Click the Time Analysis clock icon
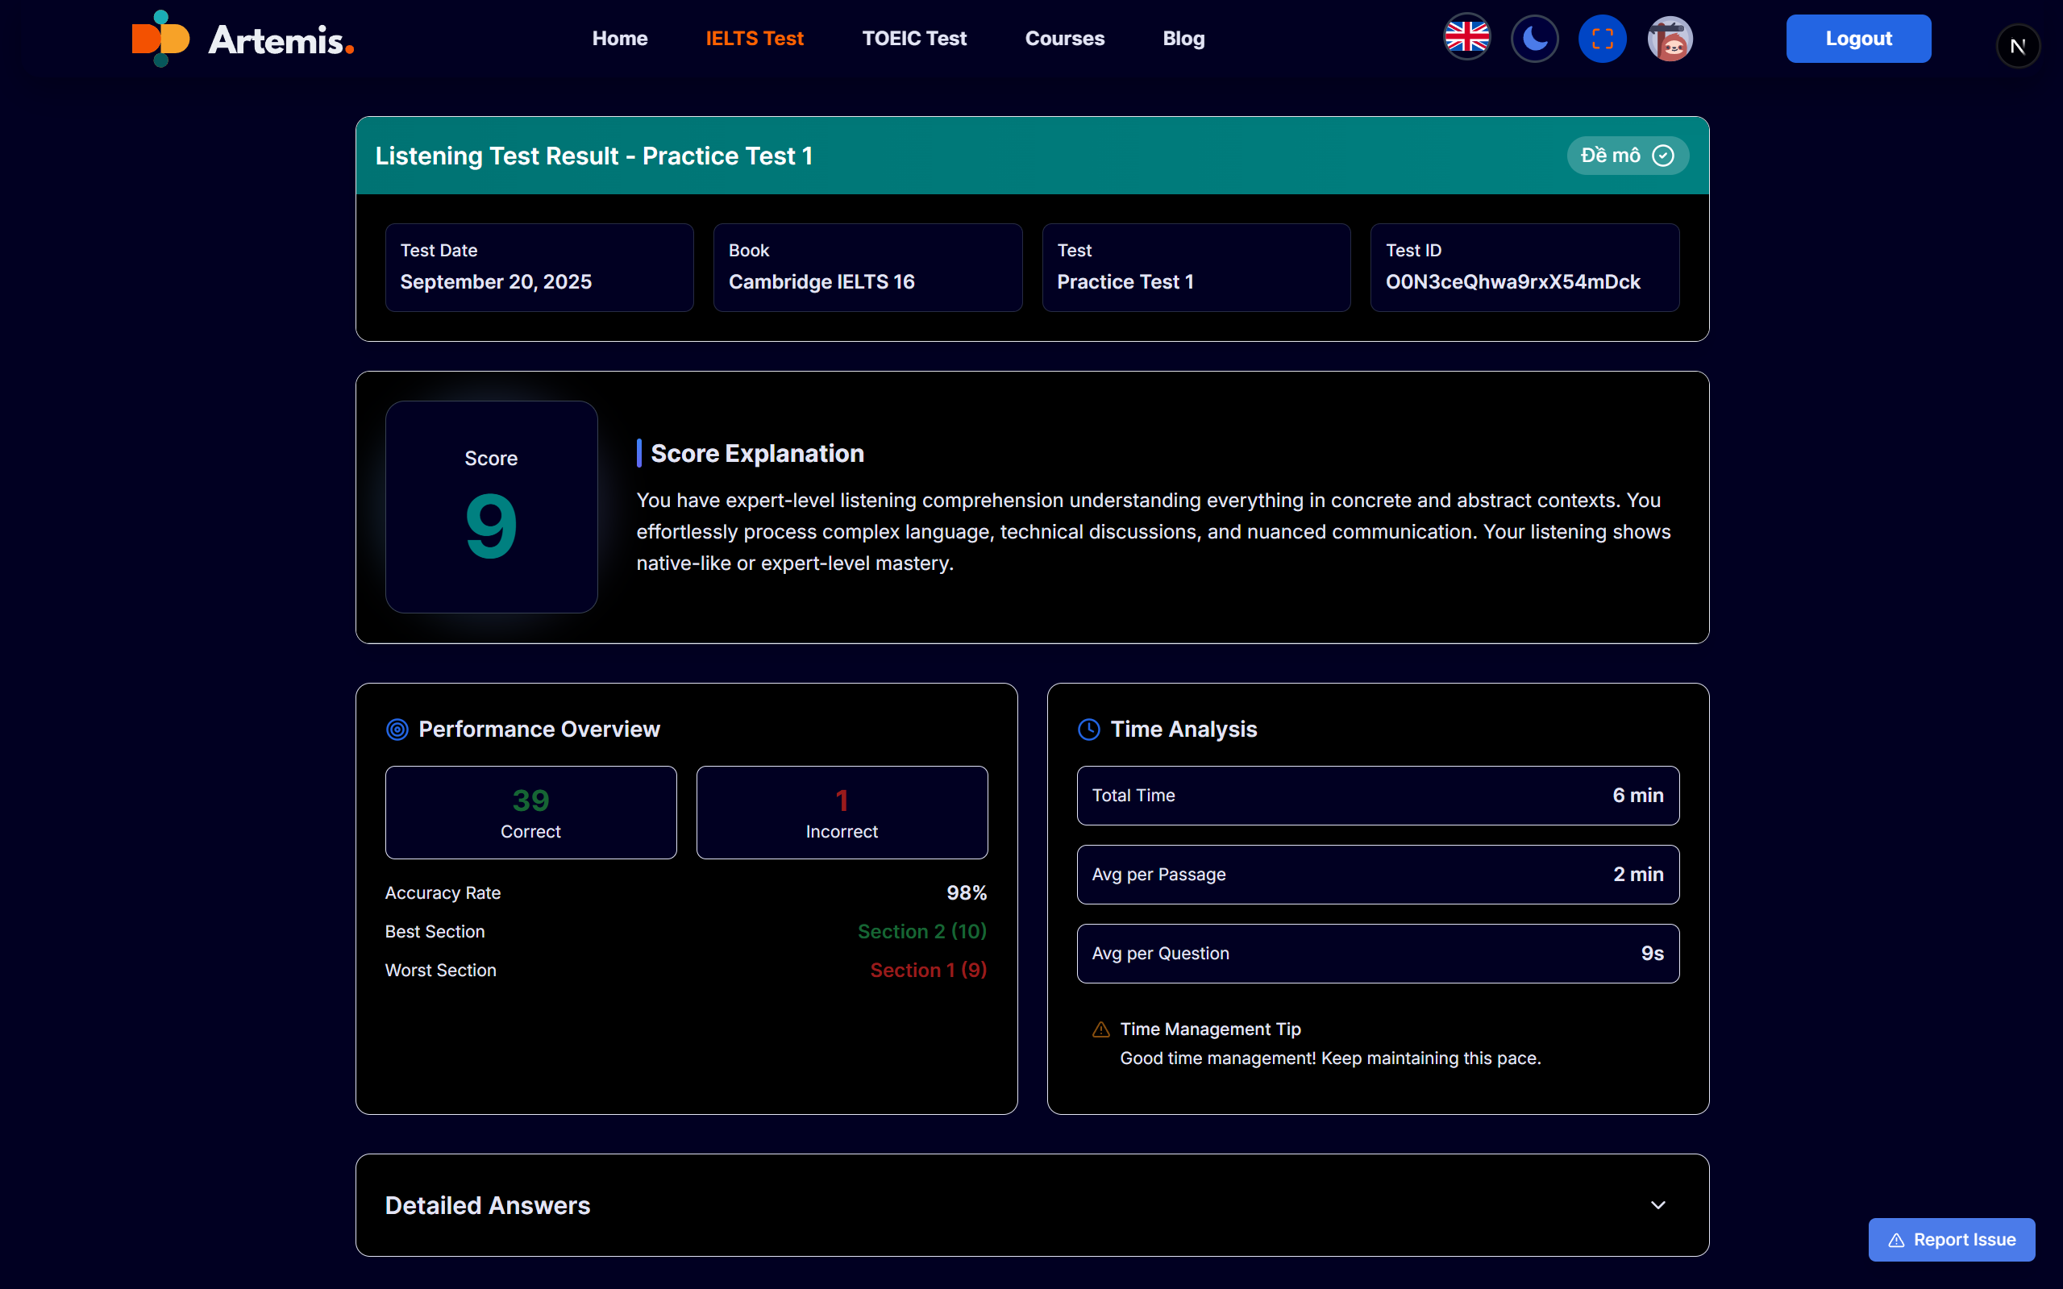The image size is (2063, 1289). click(x=1088, y=729)
